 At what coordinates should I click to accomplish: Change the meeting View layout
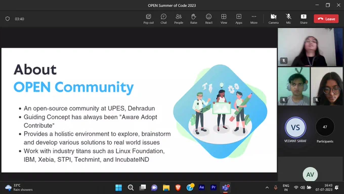tap(224, 19)
